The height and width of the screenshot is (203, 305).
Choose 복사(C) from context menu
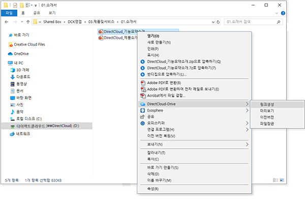(x=195, y=159)
